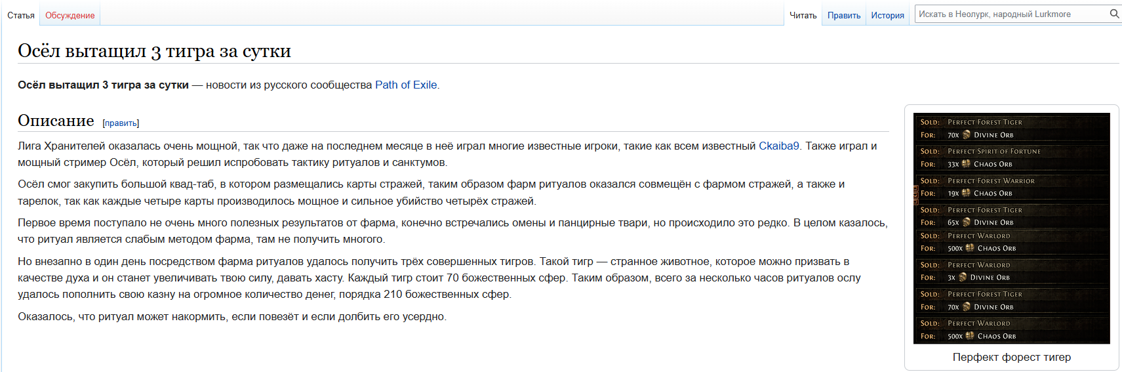This screenshot has width=1122, height=372.
Task: Click Divine Orb icon next to 65x
Action: pos(967,222)
